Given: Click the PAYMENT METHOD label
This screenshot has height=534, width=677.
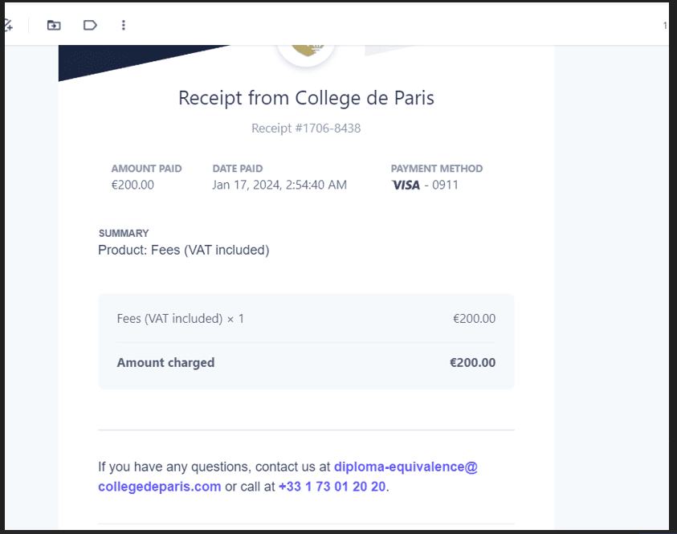Looking at the screenshot, I should tap(437, 169).
